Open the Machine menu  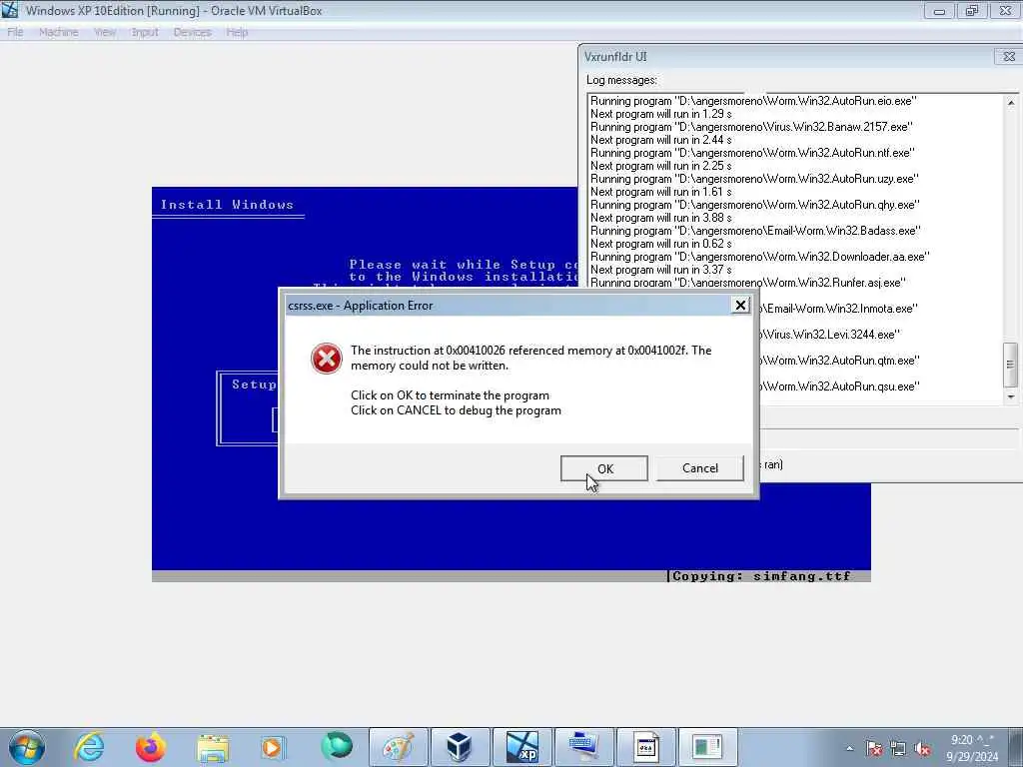coord(59,32)
